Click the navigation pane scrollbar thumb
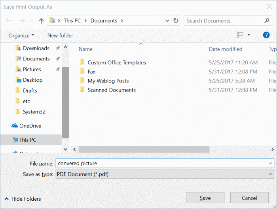 [65, 103]
